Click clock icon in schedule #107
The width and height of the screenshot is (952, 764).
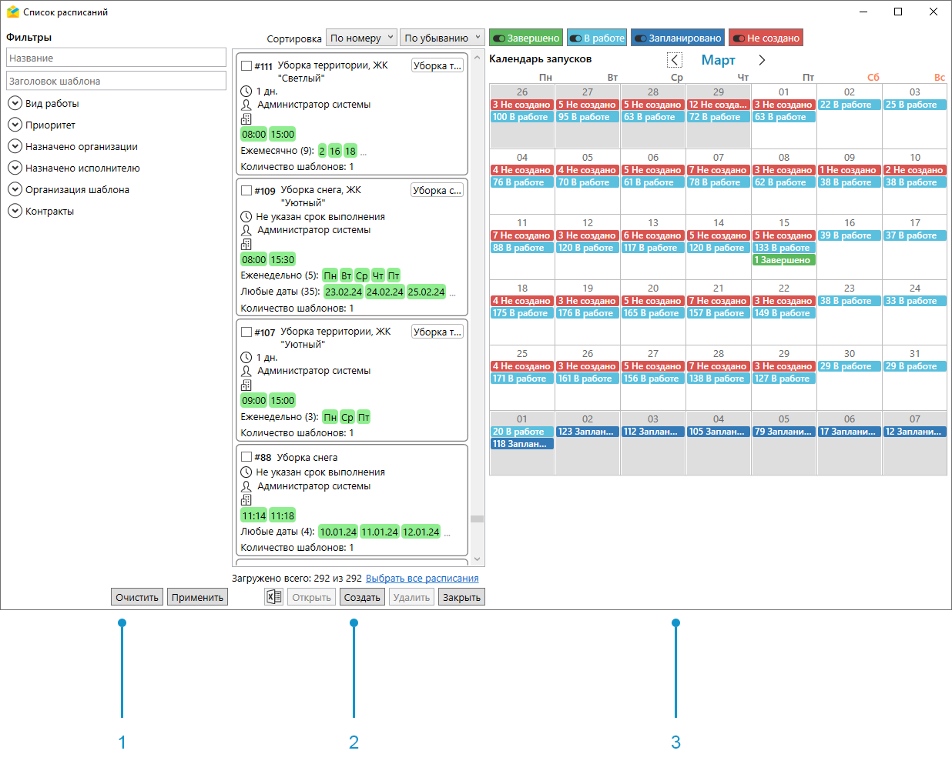246,358
